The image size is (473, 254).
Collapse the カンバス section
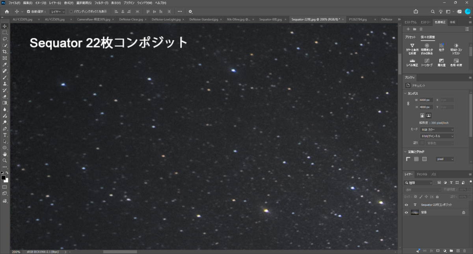point(405,94)
